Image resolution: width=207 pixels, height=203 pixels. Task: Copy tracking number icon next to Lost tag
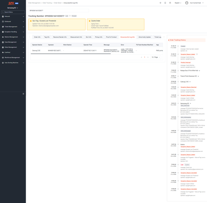click(70, 16)
